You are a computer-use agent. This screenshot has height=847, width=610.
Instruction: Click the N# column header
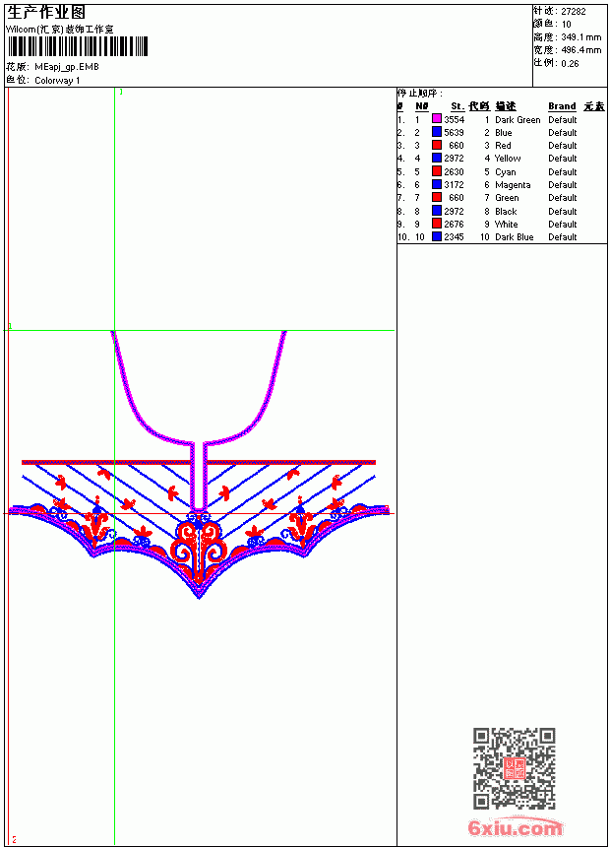(422, 106)
